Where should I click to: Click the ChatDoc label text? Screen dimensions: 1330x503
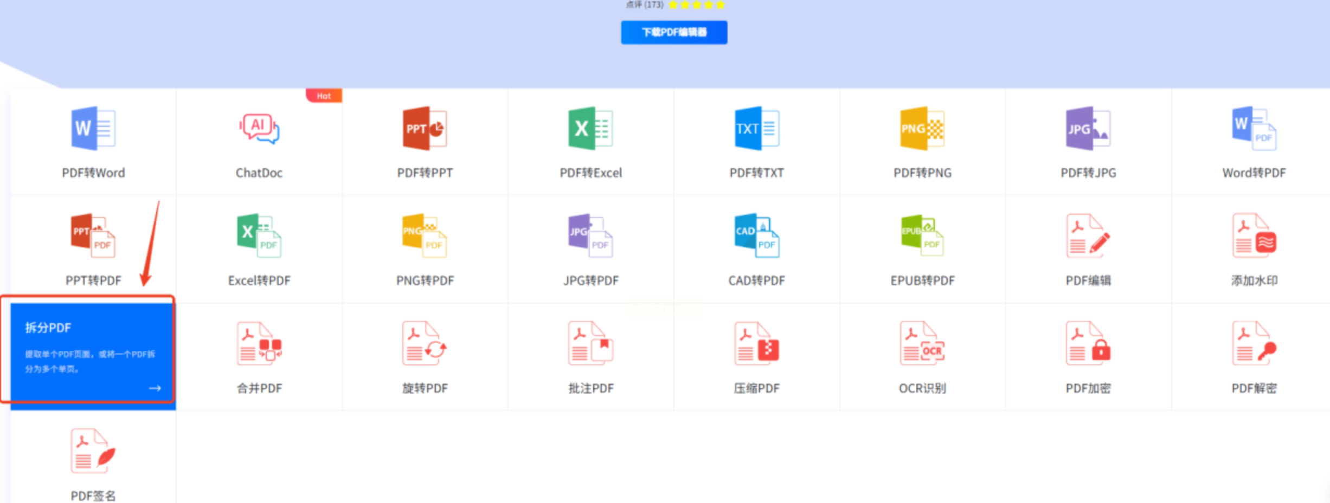259,173
